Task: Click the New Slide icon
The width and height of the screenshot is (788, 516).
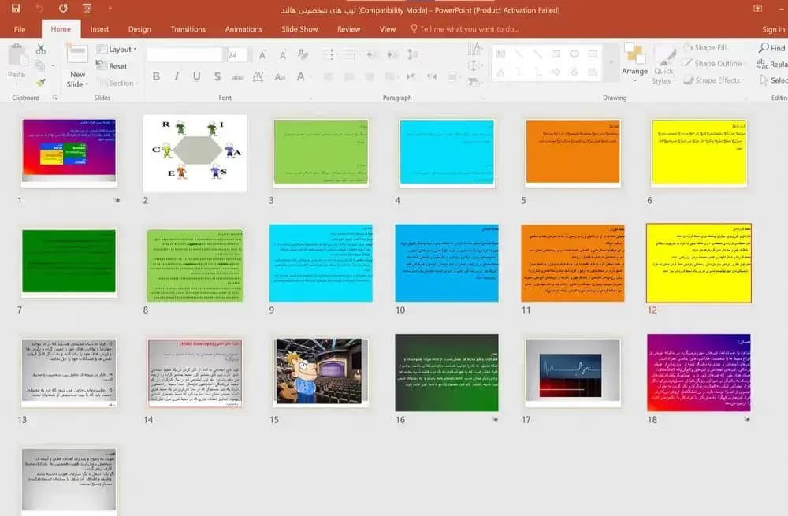Action: (77, 54)
